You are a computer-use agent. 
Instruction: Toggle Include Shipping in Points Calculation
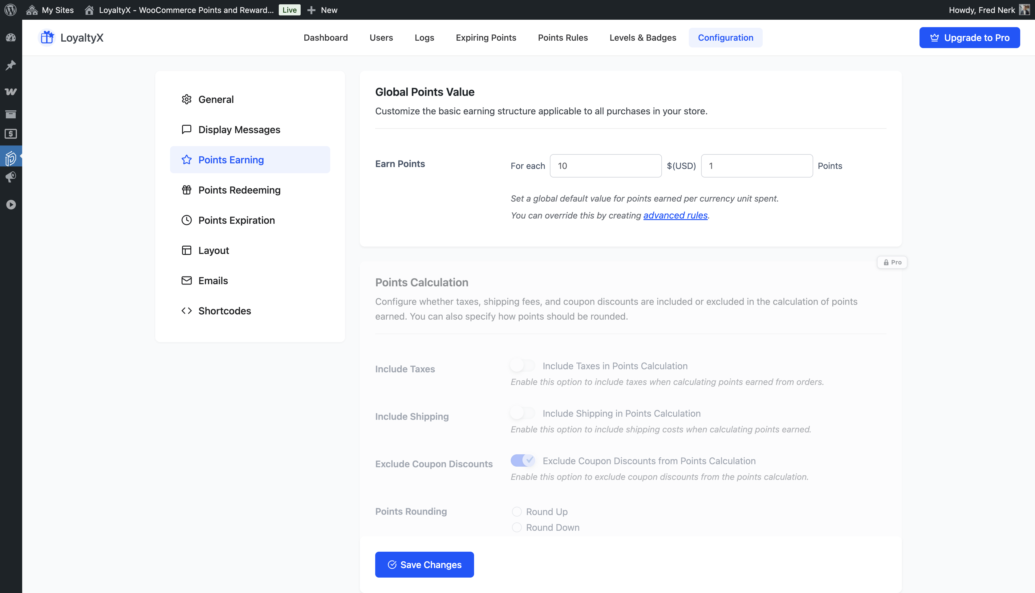pyautogui.click(x=523, y=413)
